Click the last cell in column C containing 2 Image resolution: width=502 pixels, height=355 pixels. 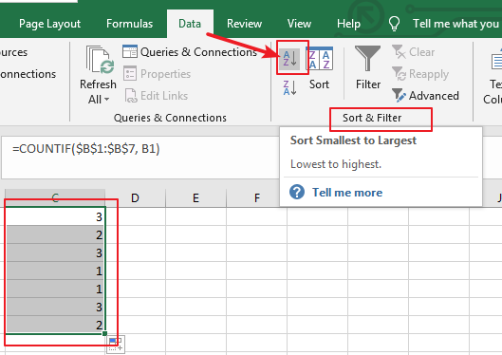click(x=55, y=325)
